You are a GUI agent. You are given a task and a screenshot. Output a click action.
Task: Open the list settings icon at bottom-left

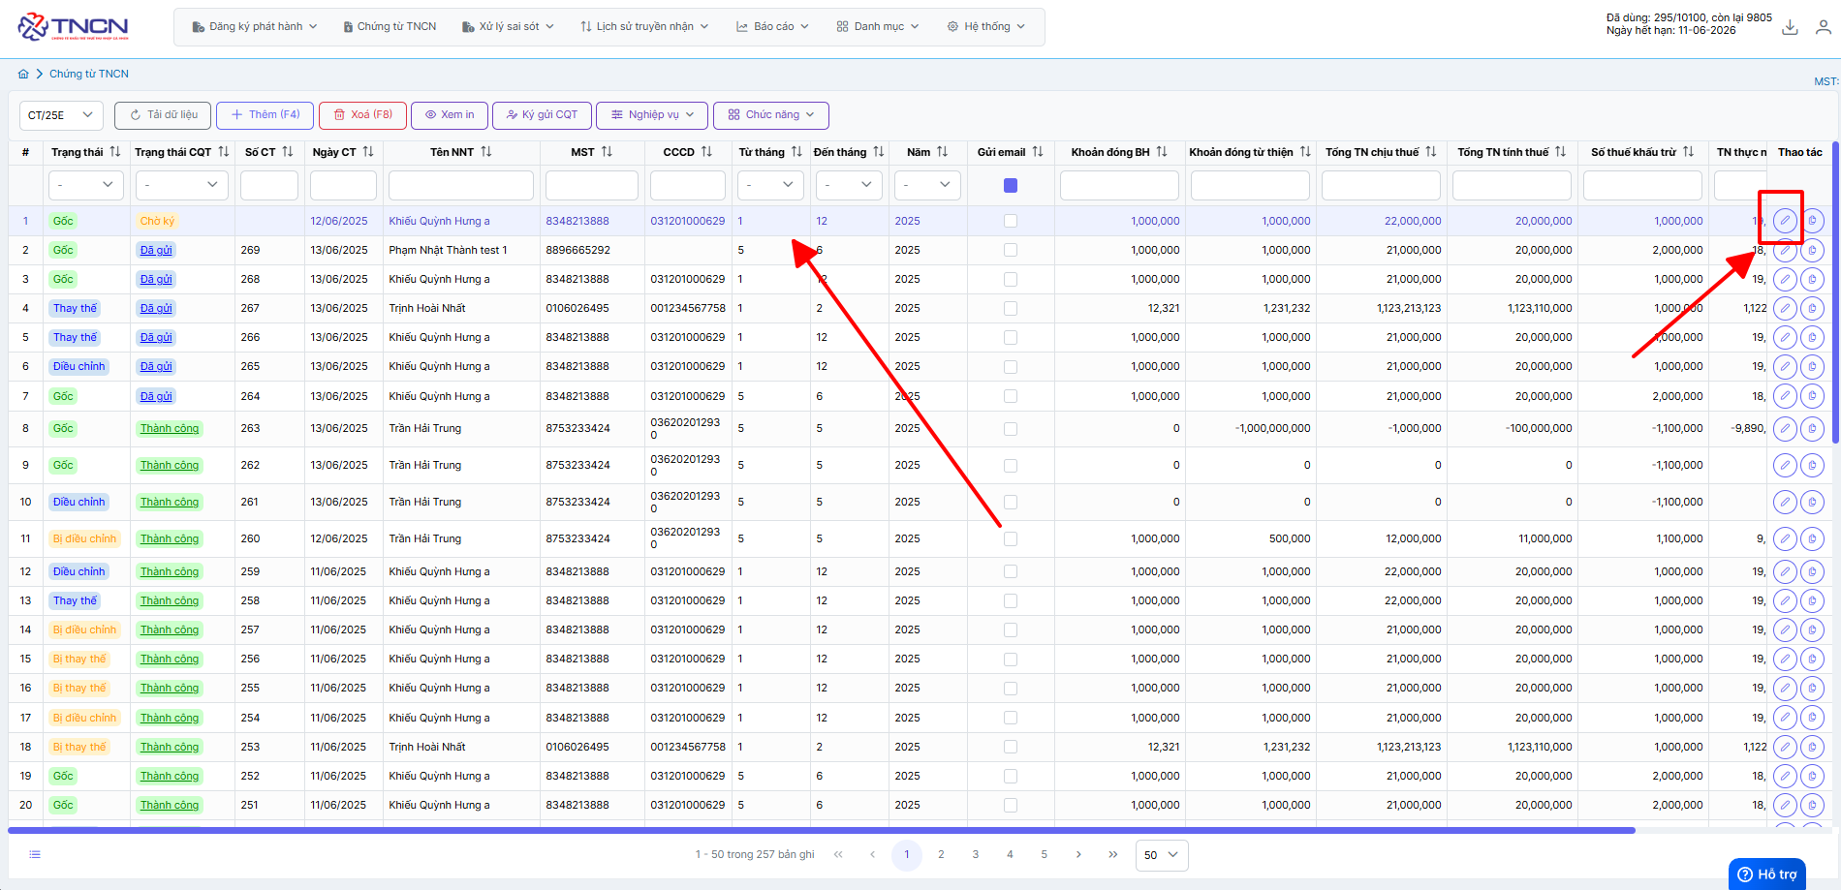35,854
